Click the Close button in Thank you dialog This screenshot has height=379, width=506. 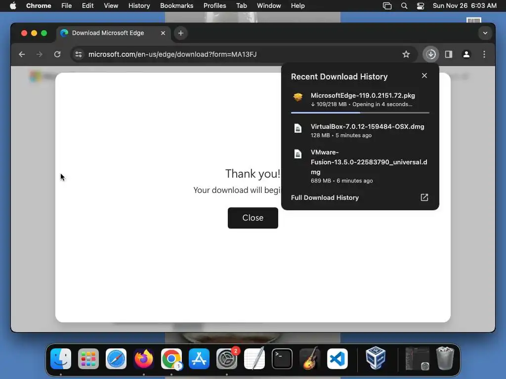pos(253,218)
